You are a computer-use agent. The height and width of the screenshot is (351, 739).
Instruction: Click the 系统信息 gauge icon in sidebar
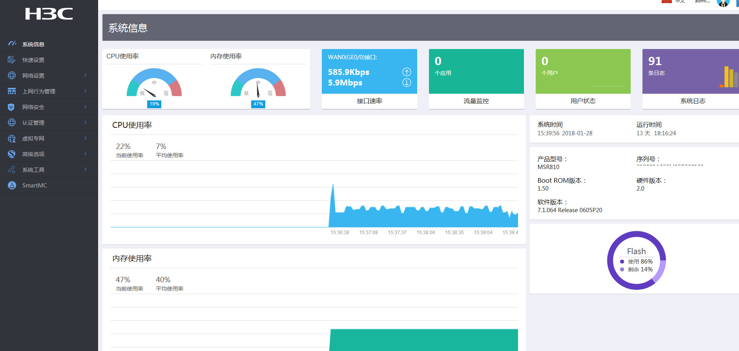[12, 44]
